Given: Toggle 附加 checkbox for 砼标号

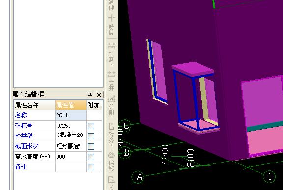Looking at the screenshot, I should point(91,126).
